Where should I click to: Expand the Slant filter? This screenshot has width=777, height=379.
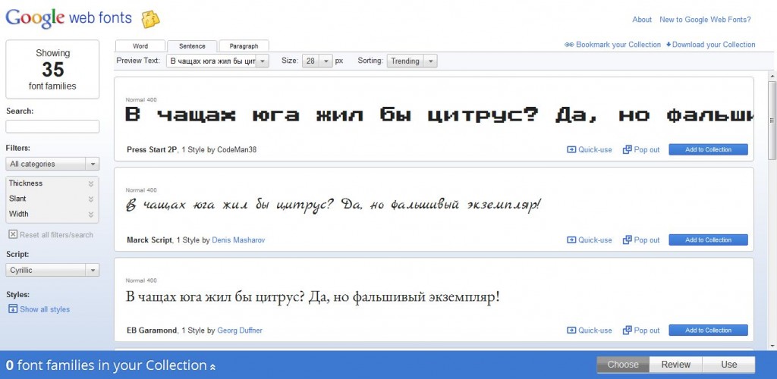click(x=91, y=199)
